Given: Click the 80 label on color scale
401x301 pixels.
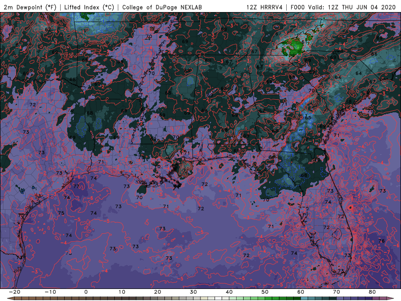Looking at the screenshot, I should [x=372, y=292].
